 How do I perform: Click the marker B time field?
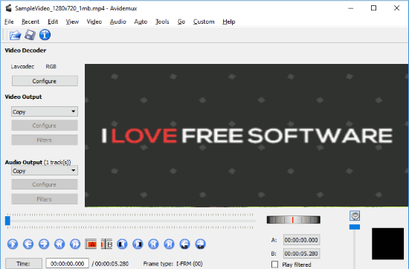[301, 253]
